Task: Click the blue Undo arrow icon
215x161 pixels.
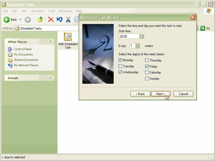Action: 59,20
